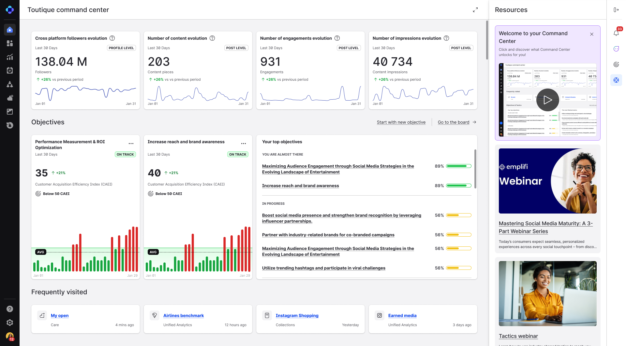Click the help question mark in sidebar
The height and width of the screenshot is (346, 626).
pyautogui.click(x=10, y=309)
